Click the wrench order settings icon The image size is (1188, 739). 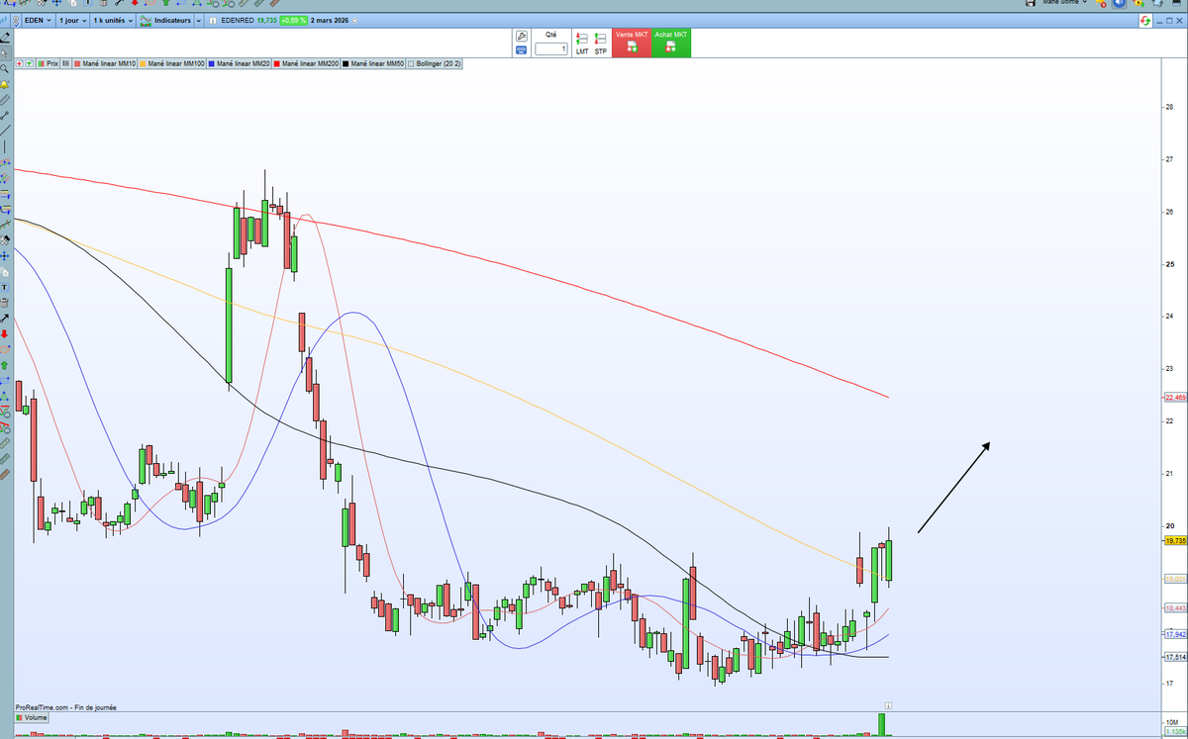[522, 36]
